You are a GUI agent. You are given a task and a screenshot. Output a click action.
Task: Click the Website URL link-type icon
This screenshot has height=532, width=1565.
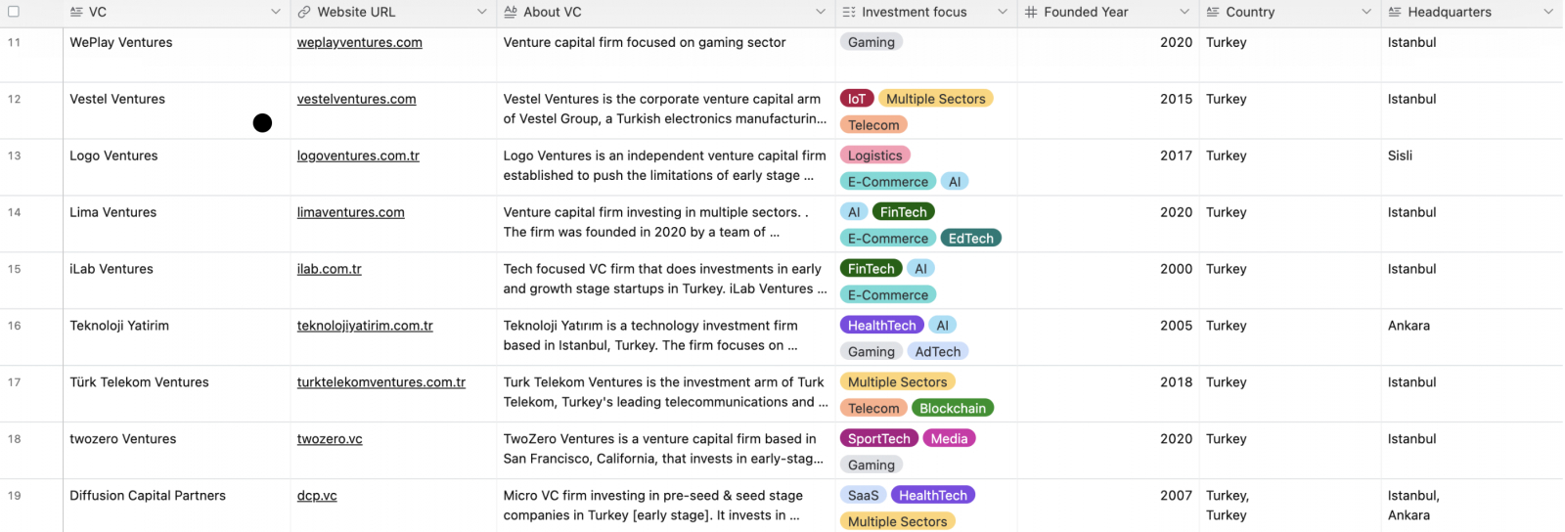point(304,12)
